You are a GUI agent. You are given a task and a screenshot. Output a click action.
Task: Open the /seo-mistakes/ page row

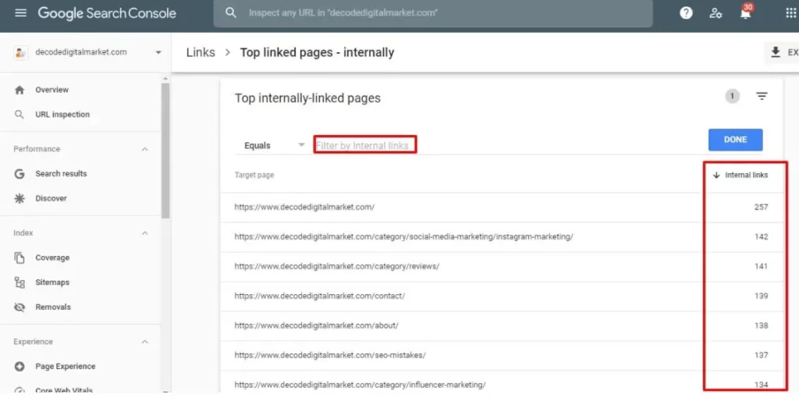coord(502,355)
